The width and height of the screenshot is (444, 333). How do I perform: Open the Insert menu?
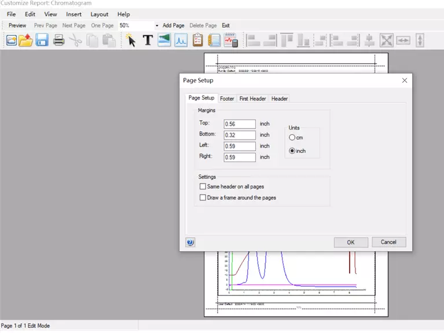coord(74,14)
